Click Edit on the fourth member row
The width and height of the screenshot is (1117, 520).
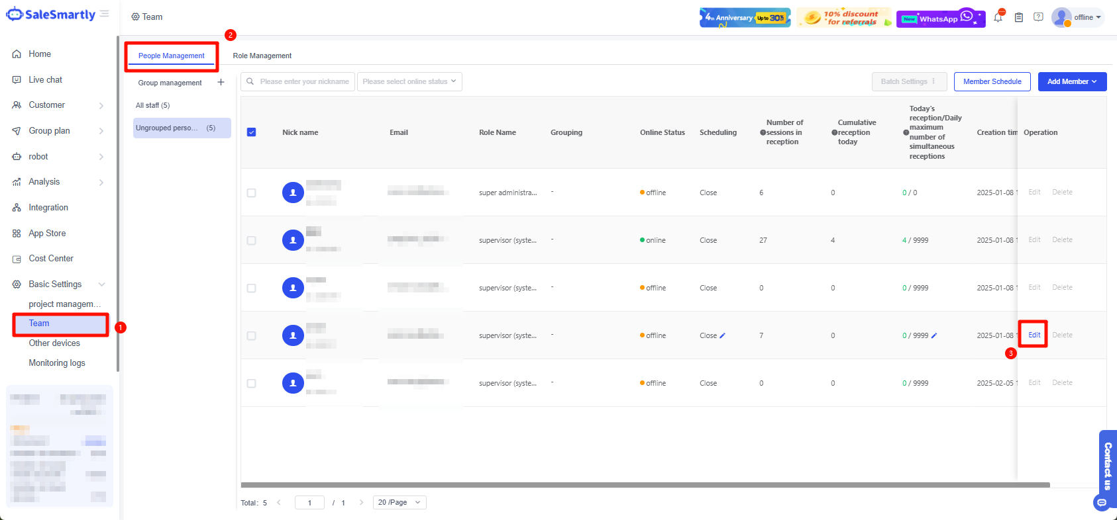[x=1034, y=335]
